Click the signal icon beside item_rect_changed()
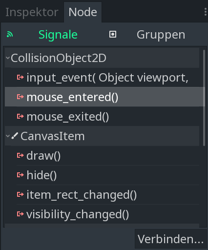 pyautogui.click(x=21, y=194)
